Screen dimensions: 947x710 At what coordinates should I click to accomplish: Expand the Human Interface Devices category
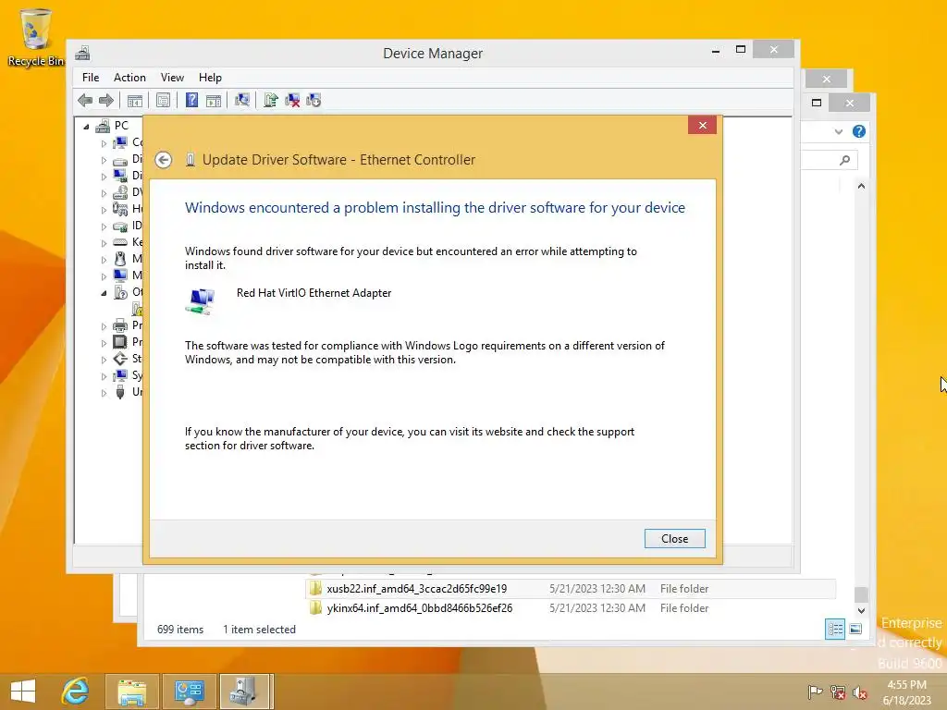[x=104, y=210]
